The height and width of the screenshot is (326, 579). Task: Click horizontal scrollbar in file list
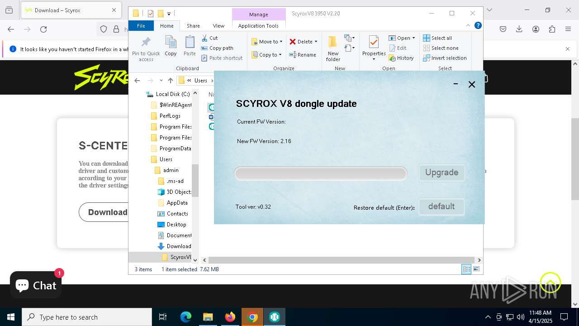342,260
